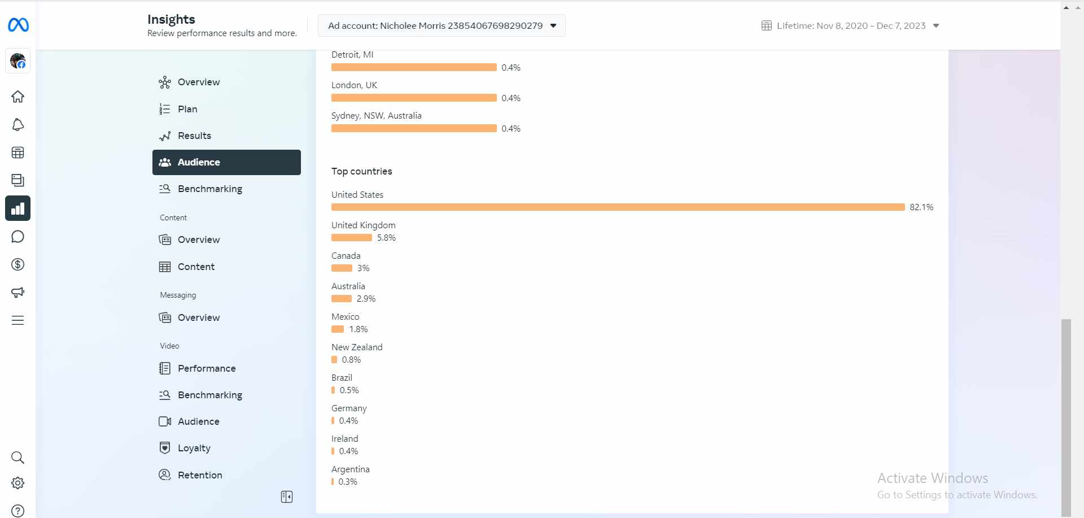The image size is (1084, 518).
Task: Open Help question mark icon
Action: click(x=18, y=511)
